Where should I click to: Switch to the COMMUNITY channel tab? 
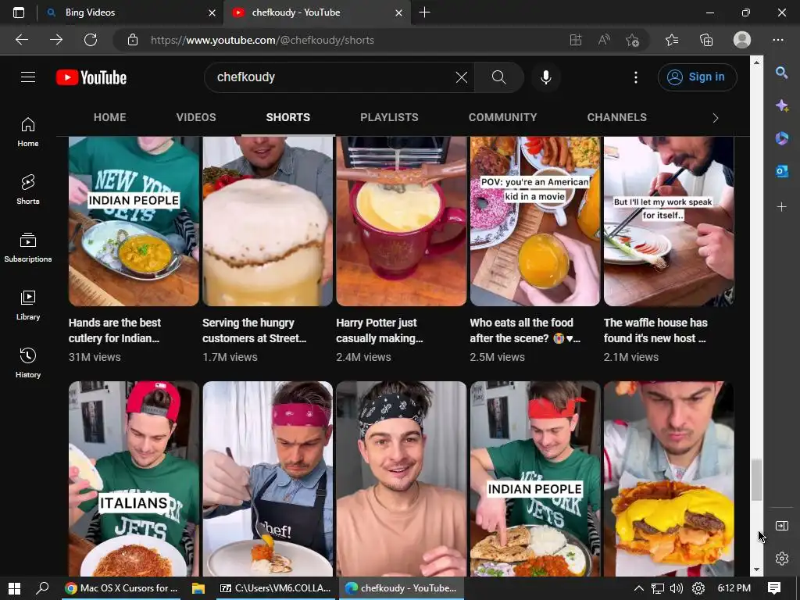502,117
